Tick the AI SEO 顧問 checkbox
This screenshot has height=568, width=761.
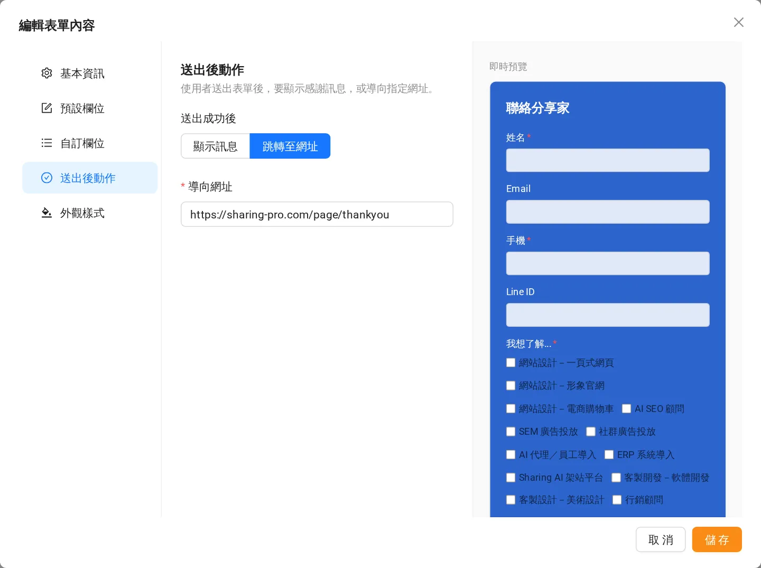point(626,409)
